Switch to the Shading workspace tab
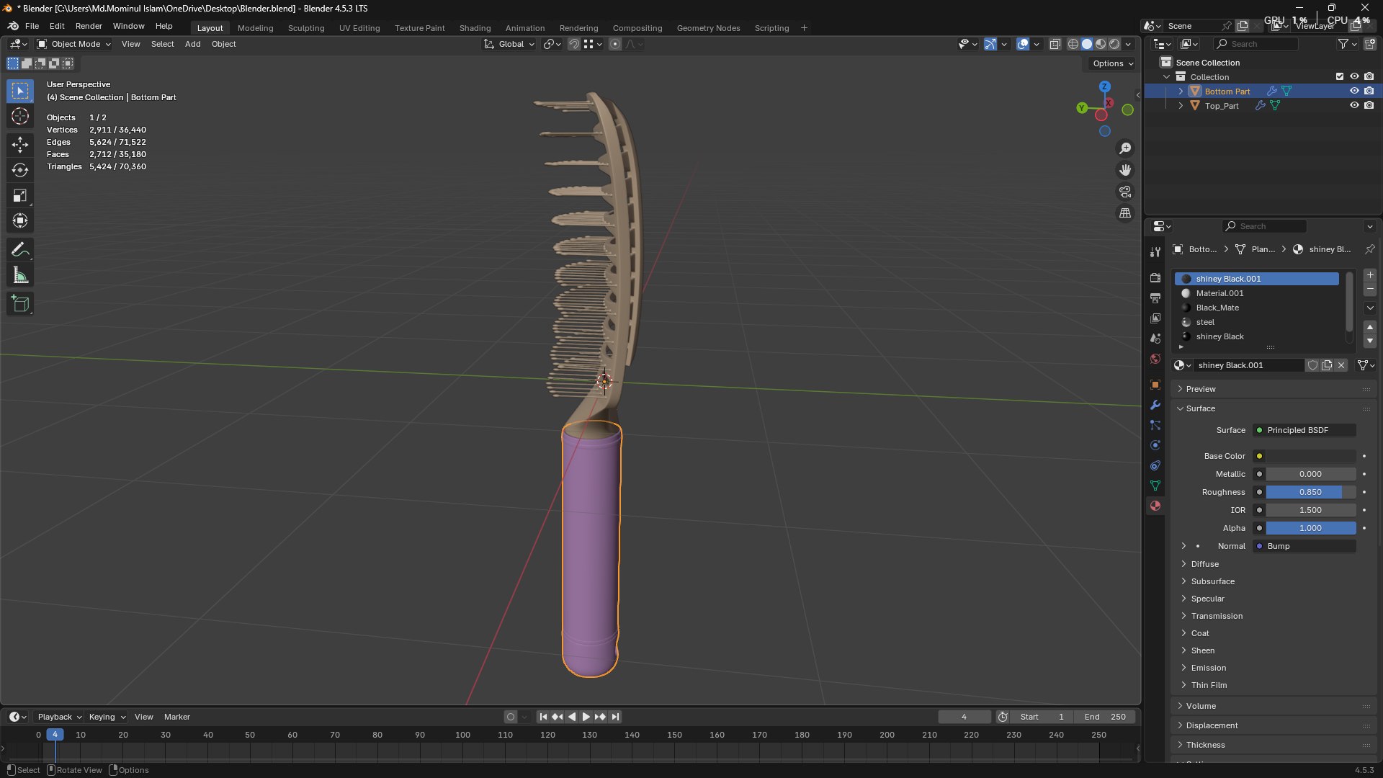Image resolution: width=1383 pixels, height=778 pixels. [x=475, y=28]
